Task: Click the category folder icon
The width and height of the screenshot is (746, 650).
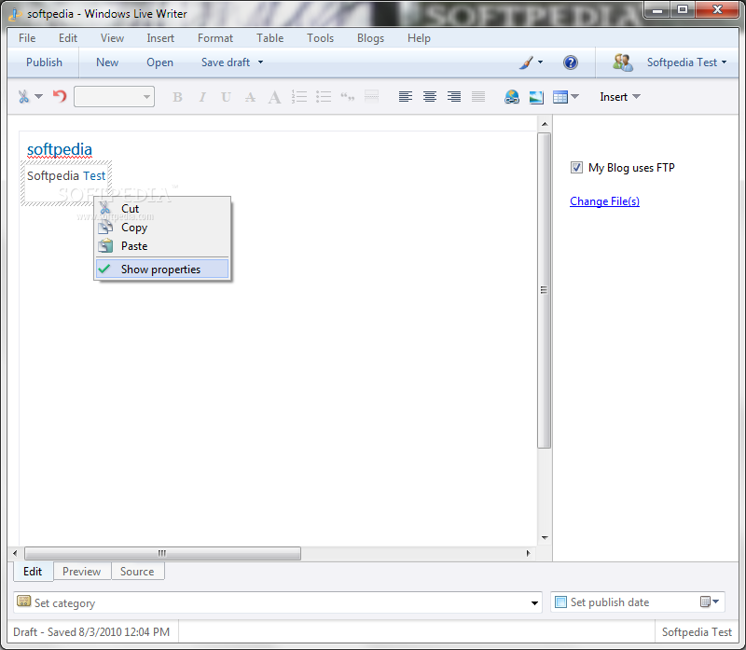Action: [x=24, y=602]
